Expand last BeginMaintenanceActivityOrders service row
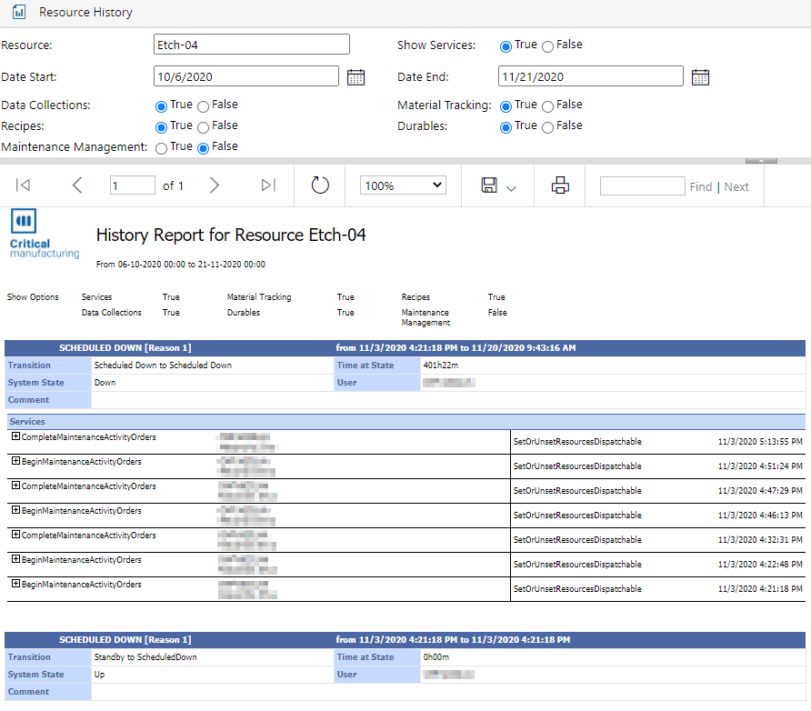The image size is (811, 711). coord(15,585)
